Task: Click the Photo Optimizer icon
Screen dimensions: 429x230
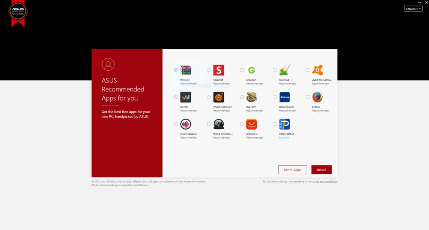Action: (219, 97)
